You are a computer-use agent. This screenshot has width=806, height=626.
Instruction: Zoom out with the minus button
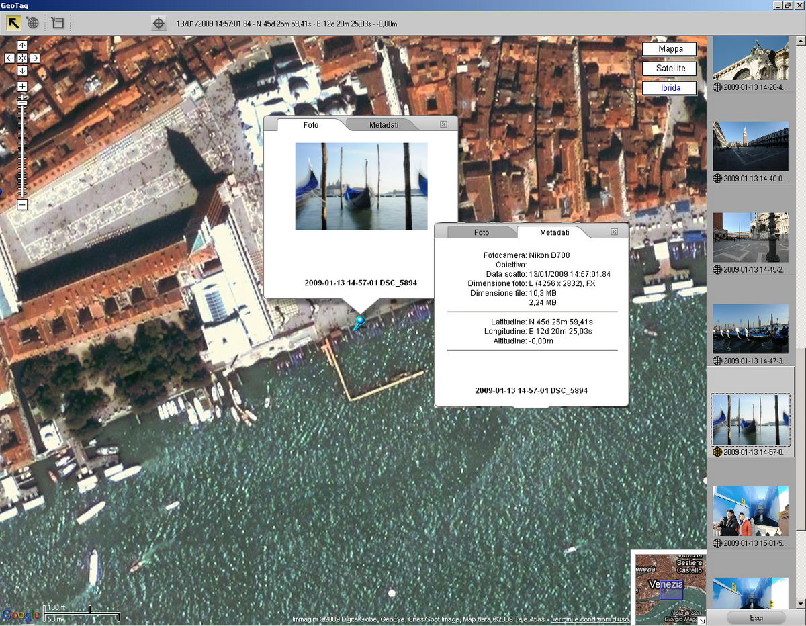[22, 204]
